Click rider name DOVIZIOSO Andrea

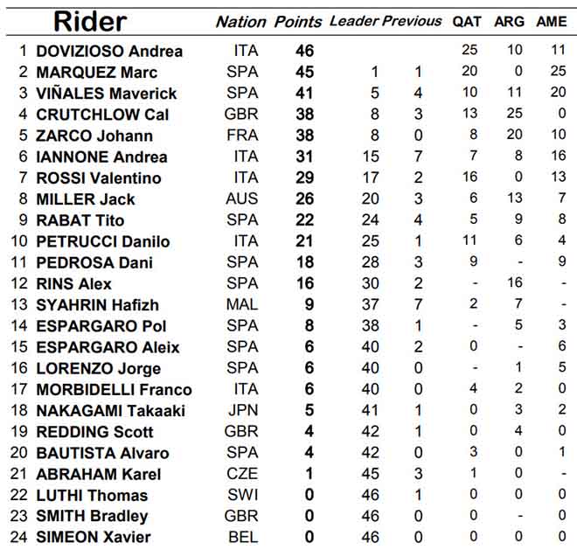pos(109,52)
